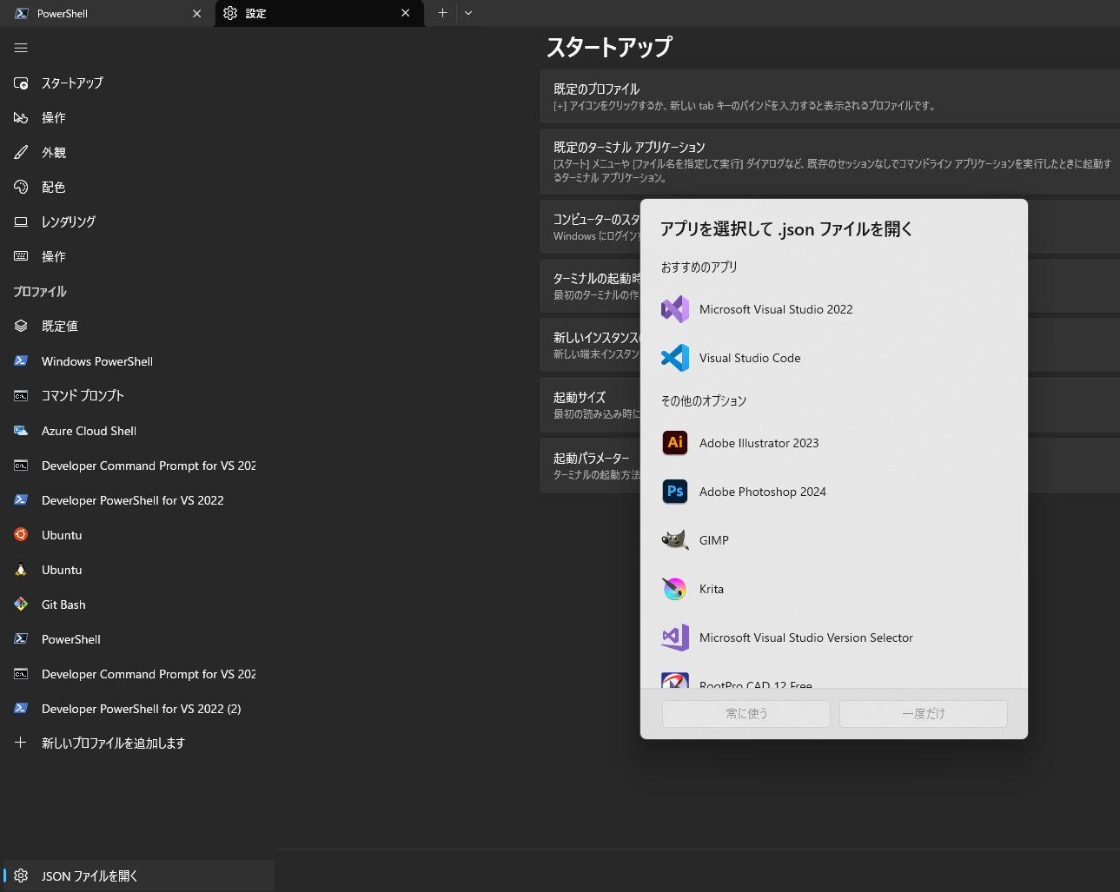The height and width of the screenshot is (892, 1120).
Task: Click the RootPro CAD 12 Free icon
Action: point(675,680)
